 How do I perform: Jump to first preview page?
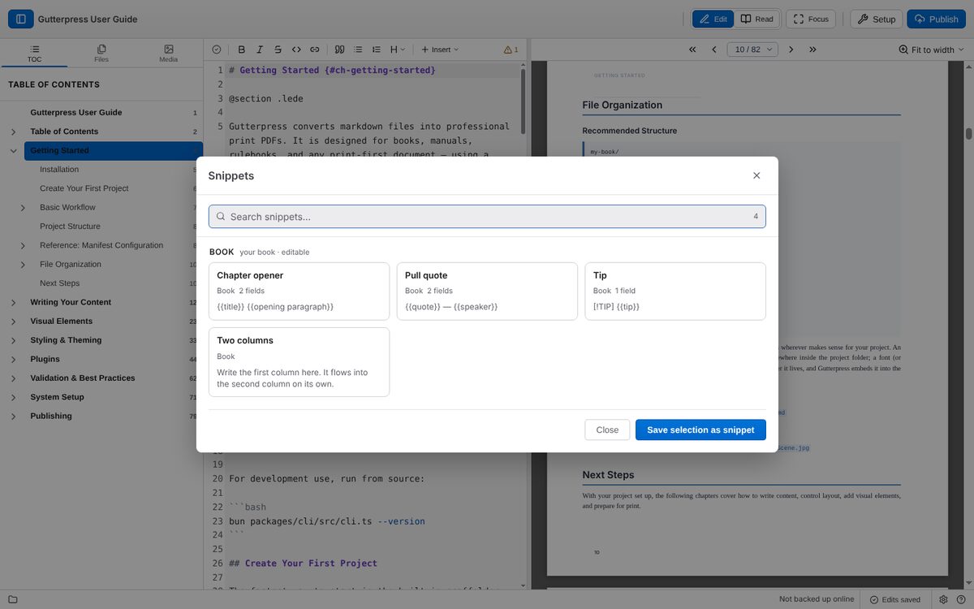point(692,50)
